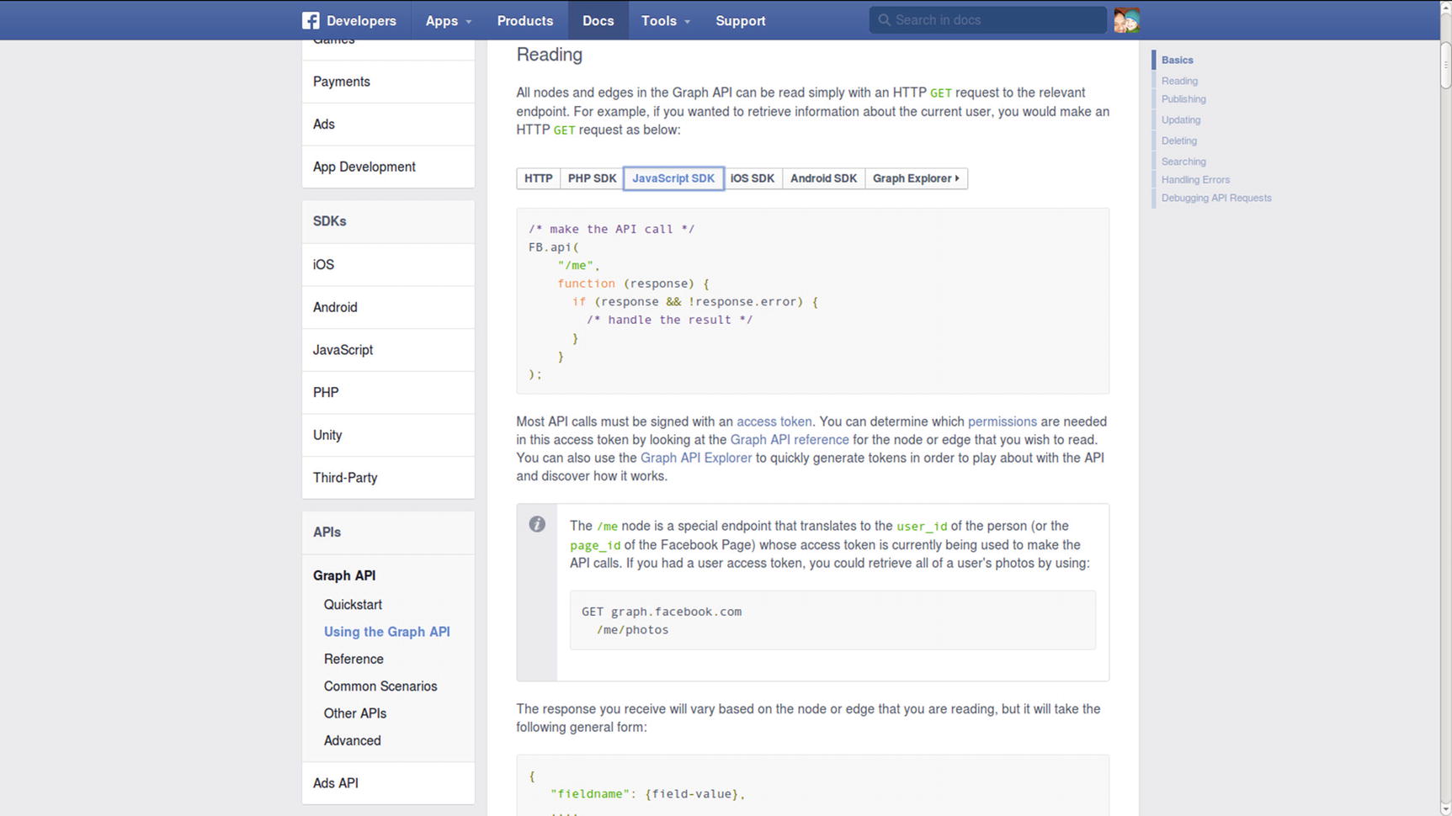The image size is (1452, 816).
Task: Go to the Support menu item
Action: point(740,21)
